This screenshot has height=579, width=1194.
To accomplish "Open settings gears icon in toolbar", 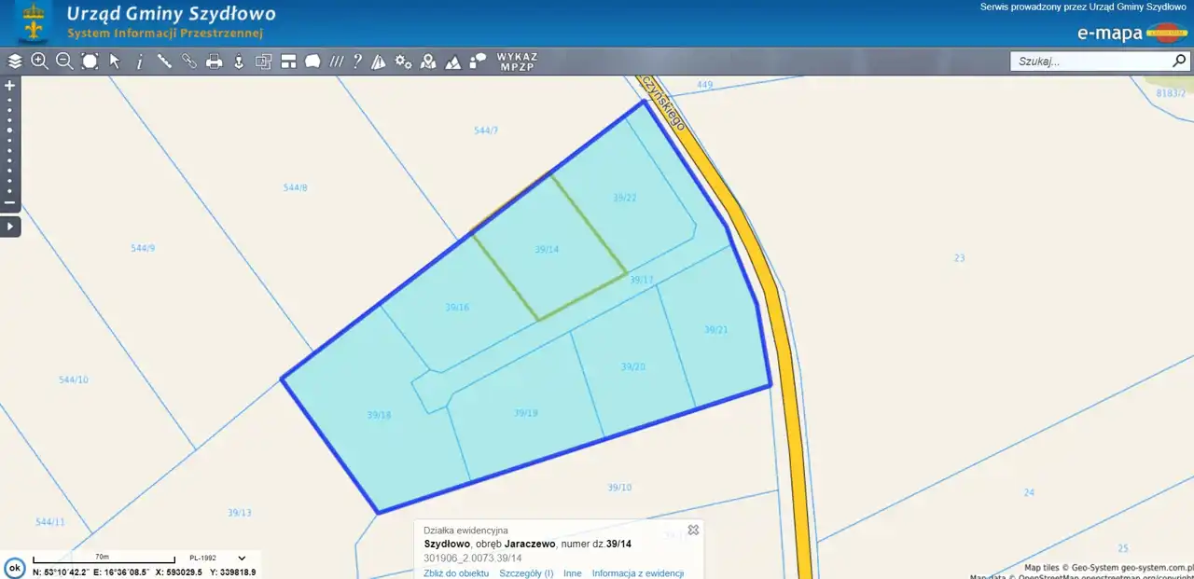I will (x=403, y=62).
